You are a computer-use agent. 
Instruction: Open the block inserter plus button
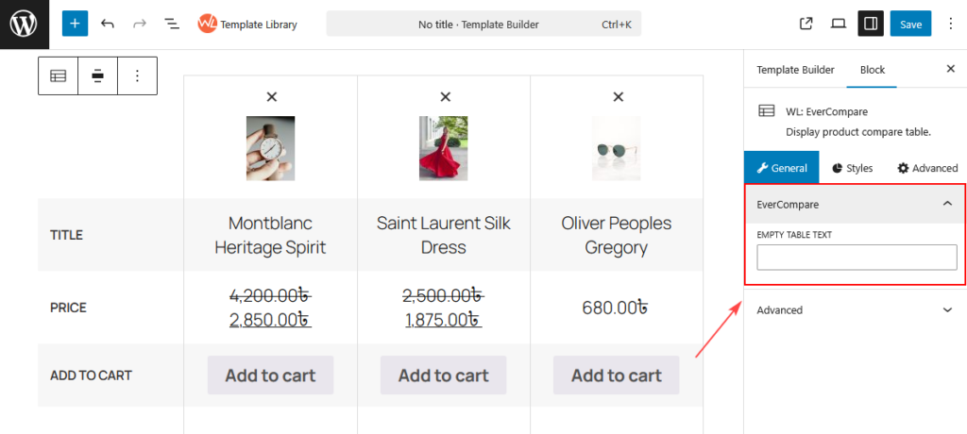(x=75, y=24)
